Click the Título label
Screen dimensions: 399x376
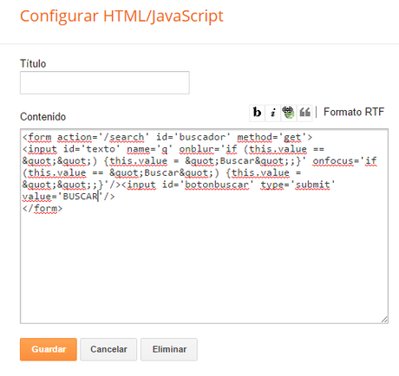(33, 63)
